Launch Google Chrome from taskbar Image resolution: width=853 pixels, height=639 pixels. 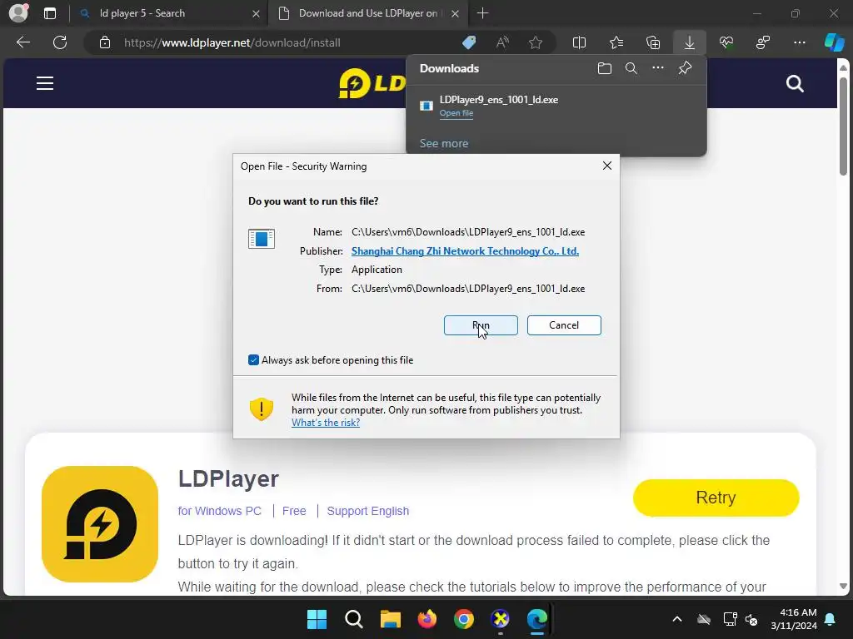(x=463, y=619)
